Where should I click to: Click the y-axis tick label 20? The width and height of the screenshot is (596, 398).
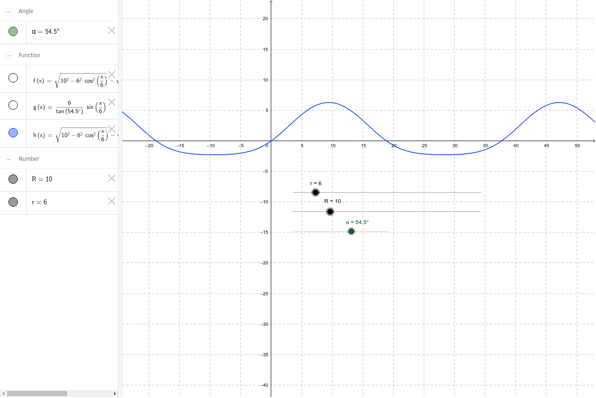pyautogui.click(x=265, y=19)
